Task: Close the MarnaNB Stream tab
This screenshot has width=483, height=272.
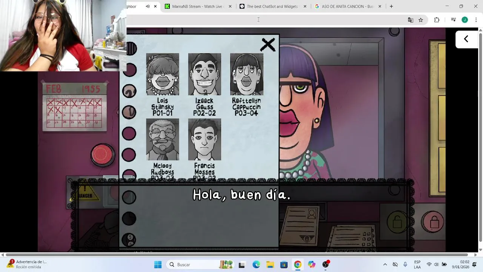Action: (x=230, y=6)
